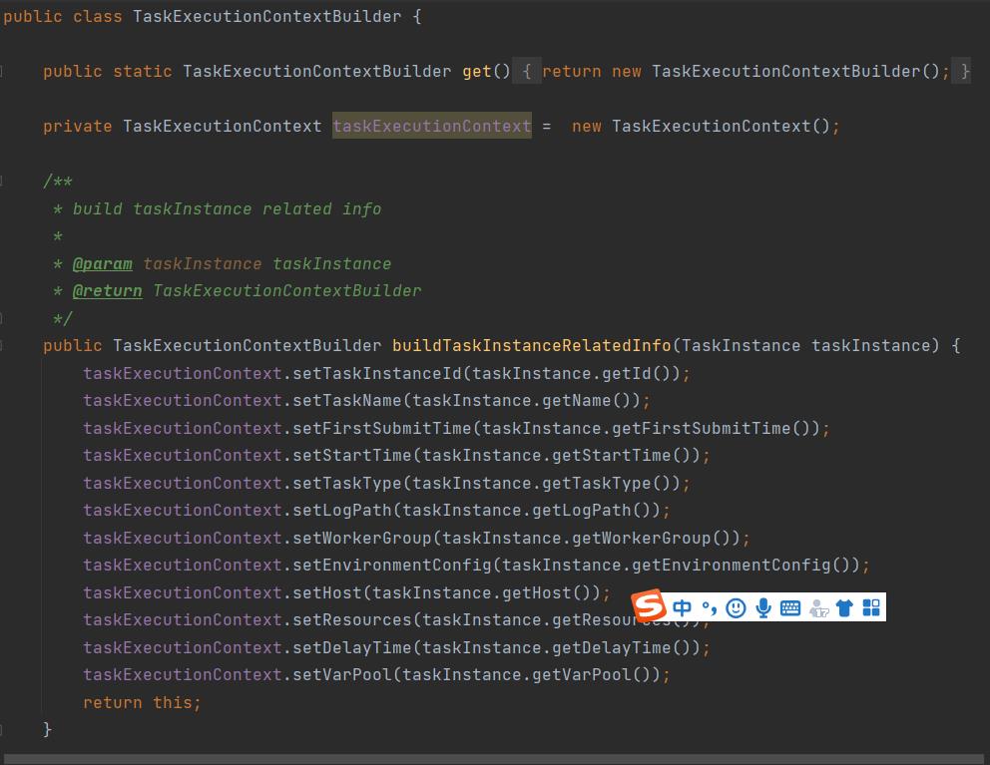The image size is (990, 765).
Task: Click the @return Javadoc tag
Action: 108,291
